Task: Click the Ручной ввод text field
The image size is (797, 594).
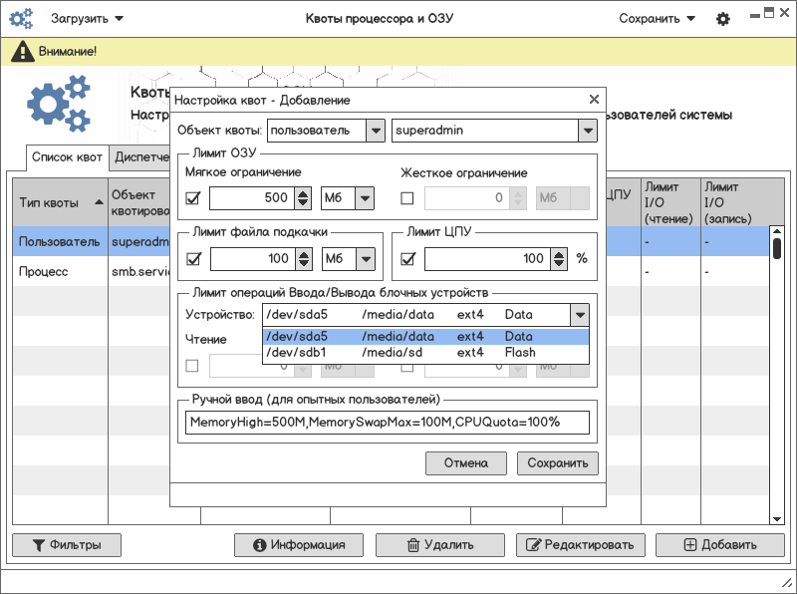Action: point(387,423)
